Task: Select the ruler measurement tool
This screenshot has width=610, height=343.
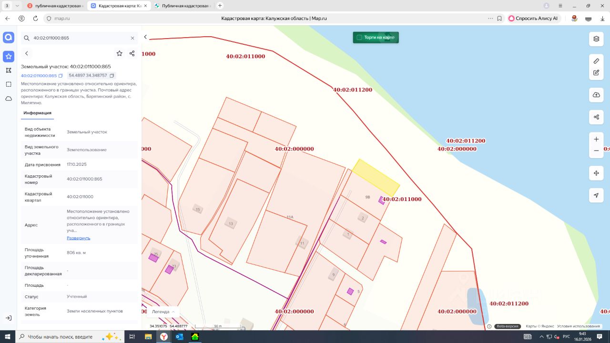Action: (x=596, y=61)
